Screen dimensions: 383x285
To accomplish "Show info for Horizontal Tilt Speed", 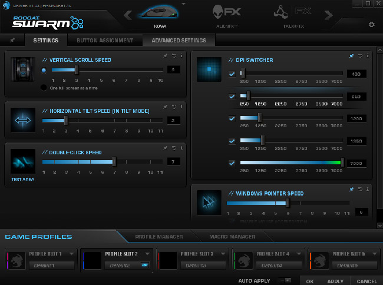I will pos(181,107).
